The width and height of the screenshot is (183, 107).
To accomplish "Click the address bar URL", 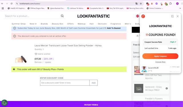I will (x=30, y=4).
